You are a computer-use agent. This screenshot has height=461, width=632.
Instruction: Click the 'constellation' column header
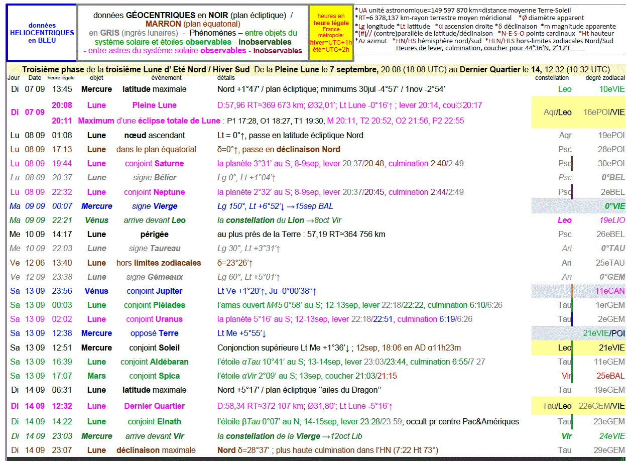pyautogui.click(x=552, y=78)
